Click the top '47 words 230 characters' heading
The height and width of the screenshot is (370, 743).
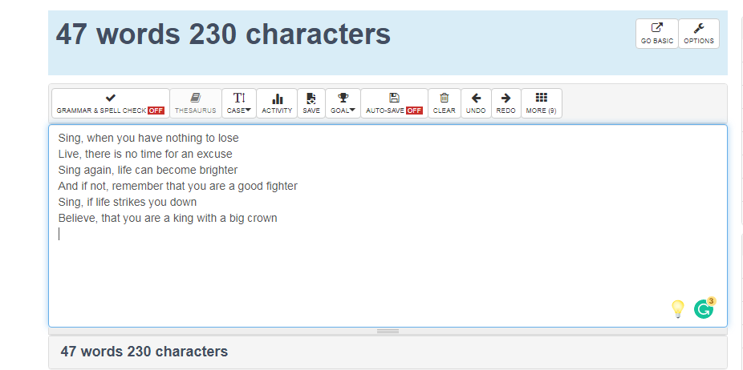tap(223, 34)
